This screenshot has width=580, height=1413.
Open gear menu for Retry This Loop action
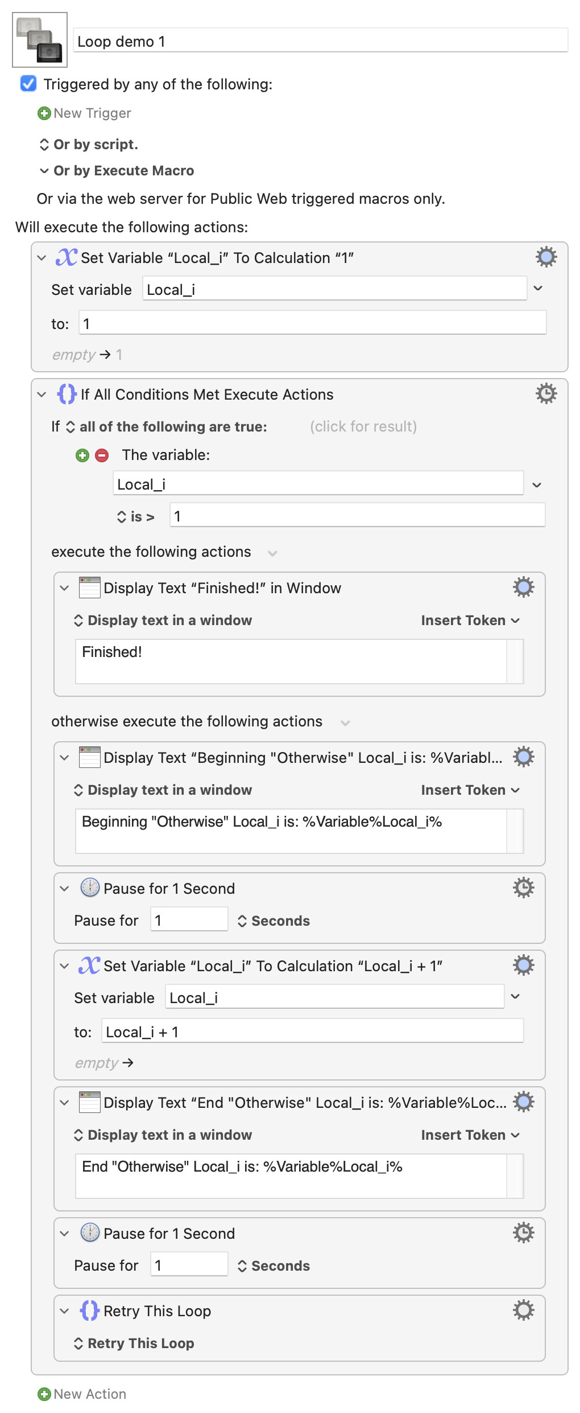click(x=523, y=1310)
